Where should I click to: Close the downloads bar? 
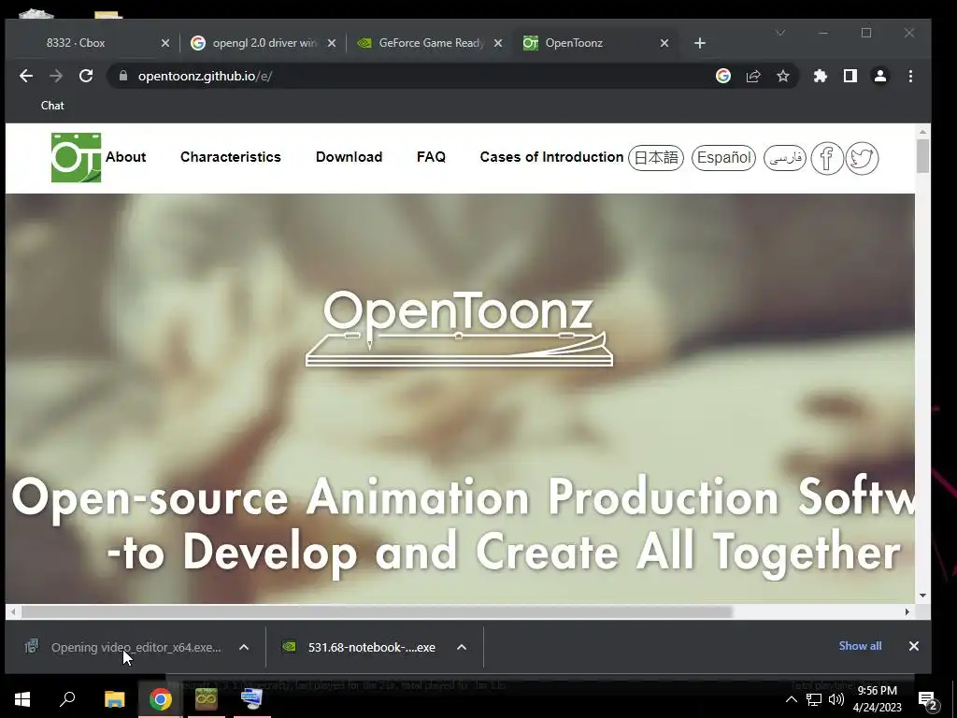click(914, 646)
